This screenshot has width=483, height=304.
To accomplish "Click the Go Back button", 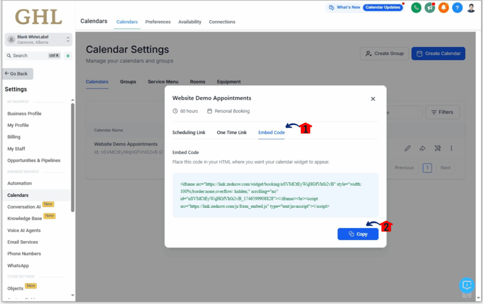I will click(x=18, y=74).
